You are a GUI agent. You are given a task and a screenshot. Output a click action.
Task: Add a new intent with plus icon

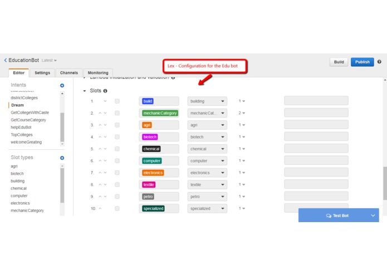tap(62, 85)
